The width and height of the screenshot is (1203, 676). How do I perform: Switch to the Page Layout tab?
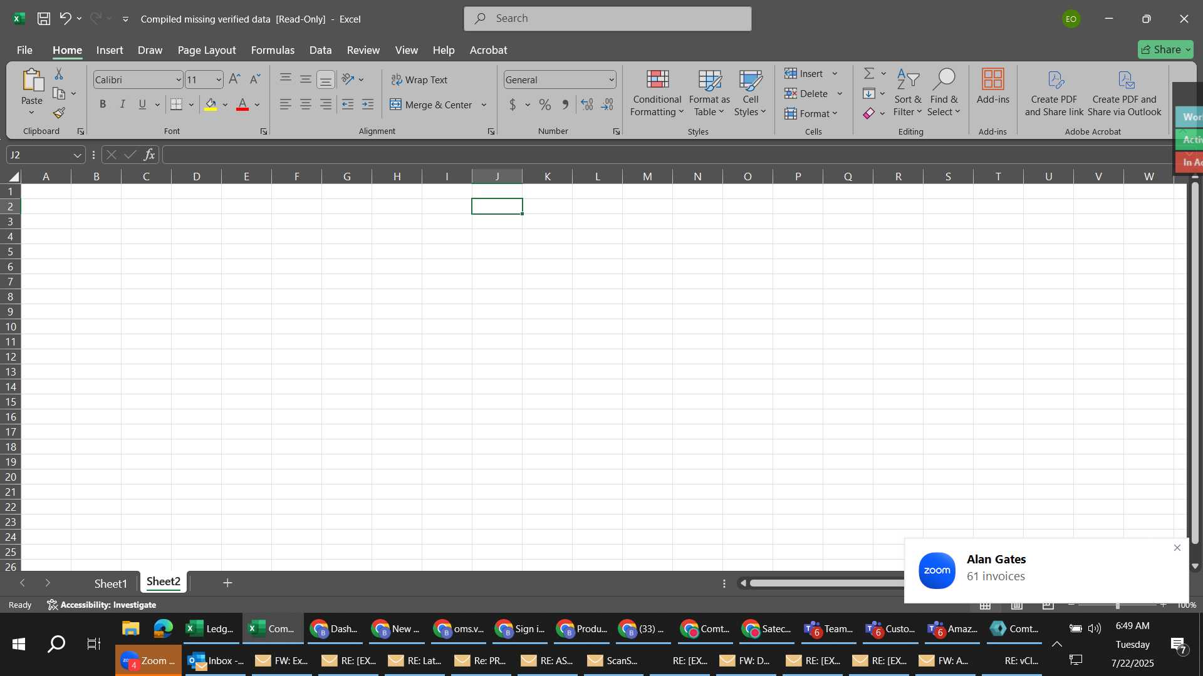click(x=207, y=50)
